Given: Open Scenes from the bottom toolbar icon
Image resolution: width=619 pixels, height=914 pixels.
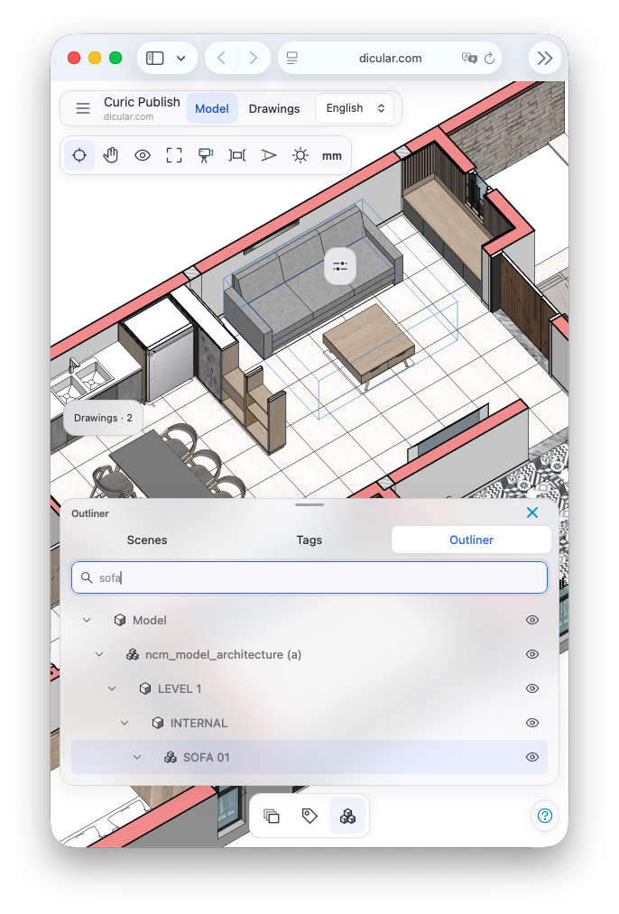Looking at the screenshot, I should click(272, 816).
